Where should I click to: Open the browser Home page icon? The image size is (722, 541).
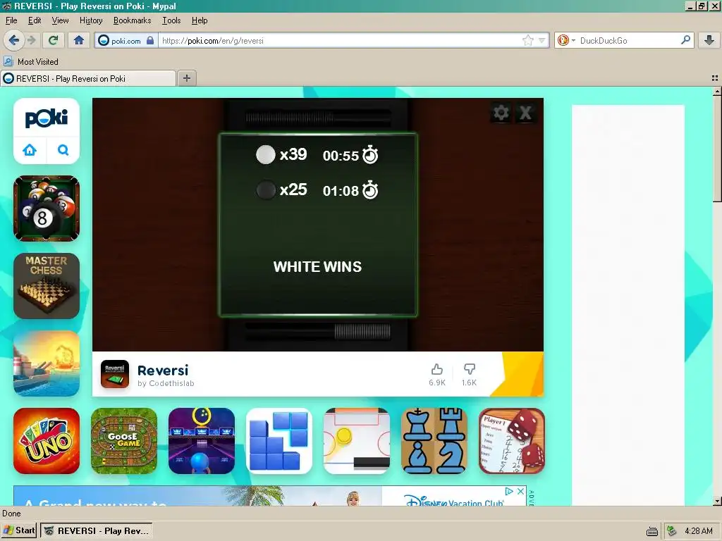coord(79,40)
